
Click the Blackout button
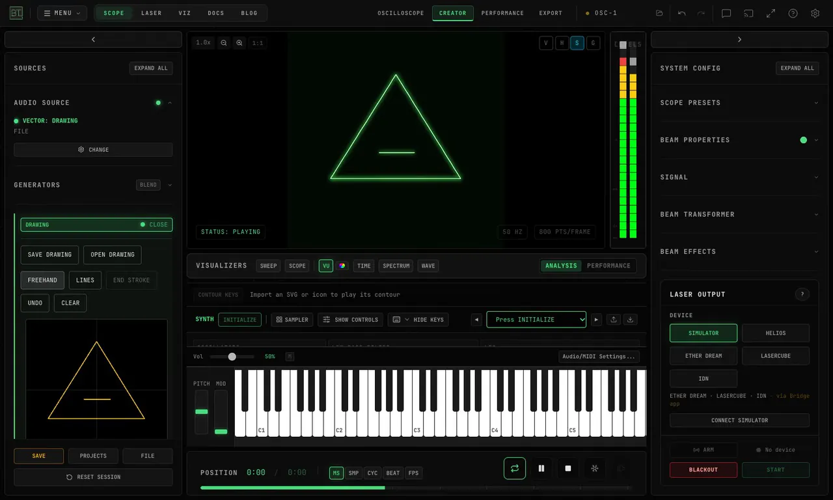[703, 470]
